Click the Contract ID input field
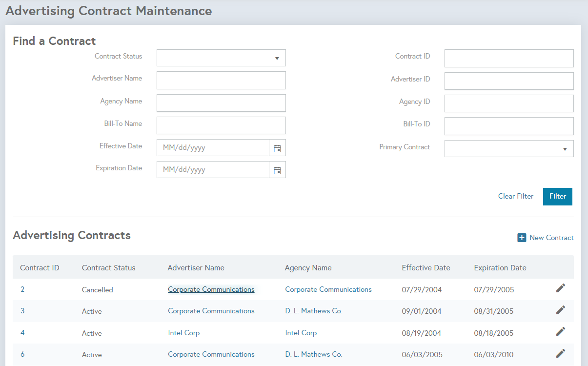 pyautogui.click(x=509, y=58)
